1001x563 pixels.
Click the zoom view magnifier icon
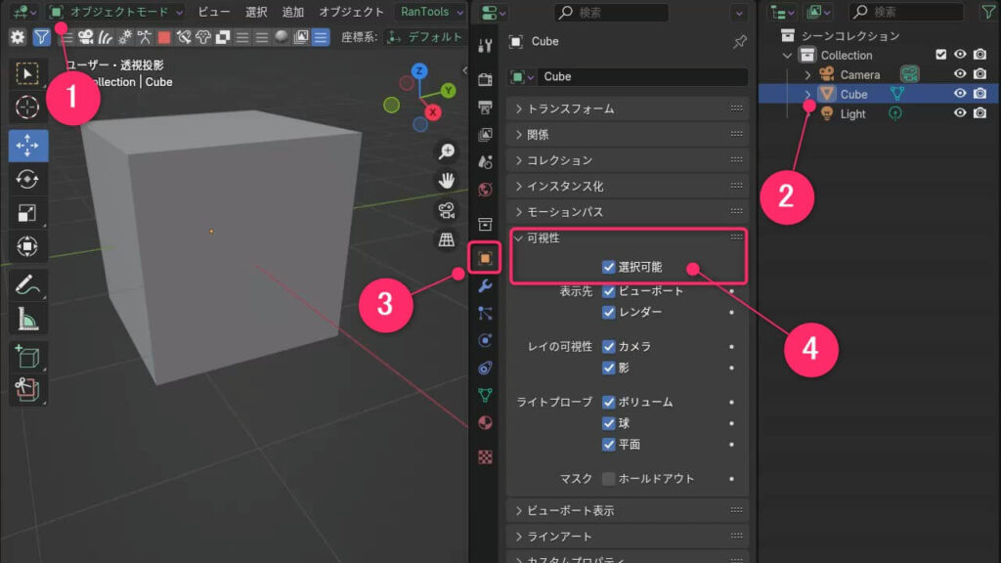coord(446,152)
